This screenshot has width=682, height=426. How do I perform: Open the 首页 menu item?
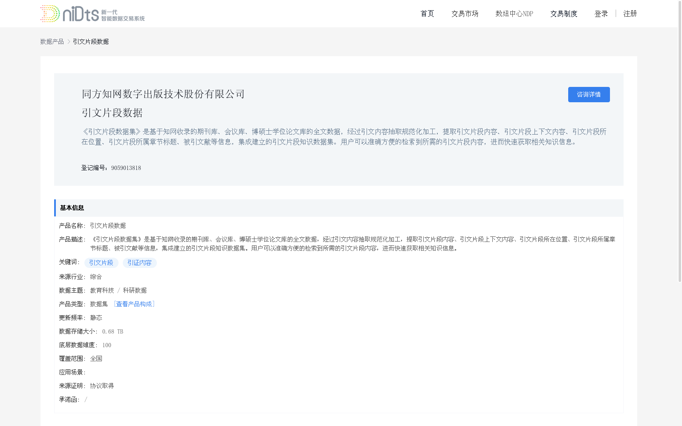pos(427,14)
